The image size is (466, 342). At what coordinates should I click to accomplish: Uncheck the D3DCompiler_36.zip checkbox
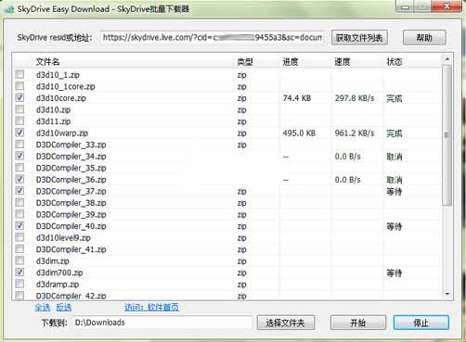[x=19, y=179]
